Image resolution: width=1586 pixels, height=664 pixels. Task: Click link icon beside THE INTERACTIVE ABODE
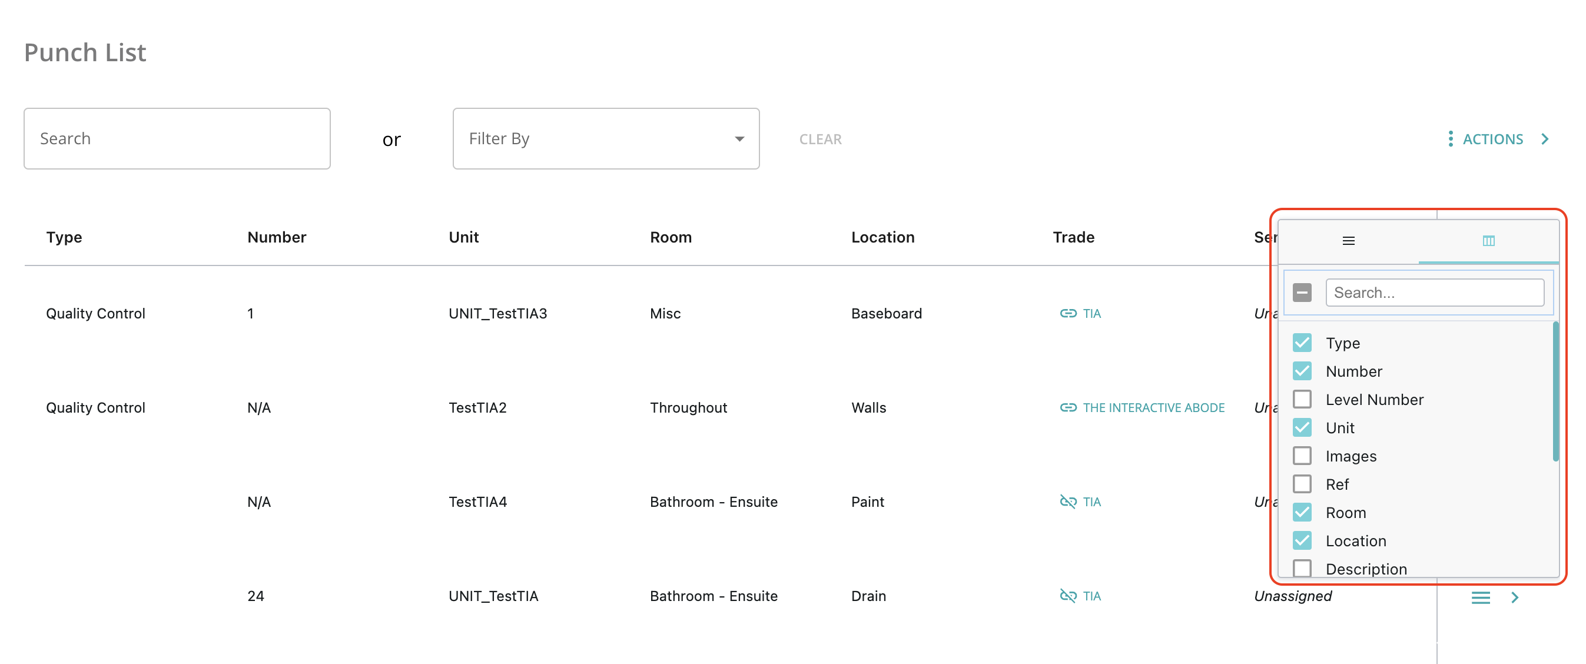pyautogui.click(x=1067, y=407)
